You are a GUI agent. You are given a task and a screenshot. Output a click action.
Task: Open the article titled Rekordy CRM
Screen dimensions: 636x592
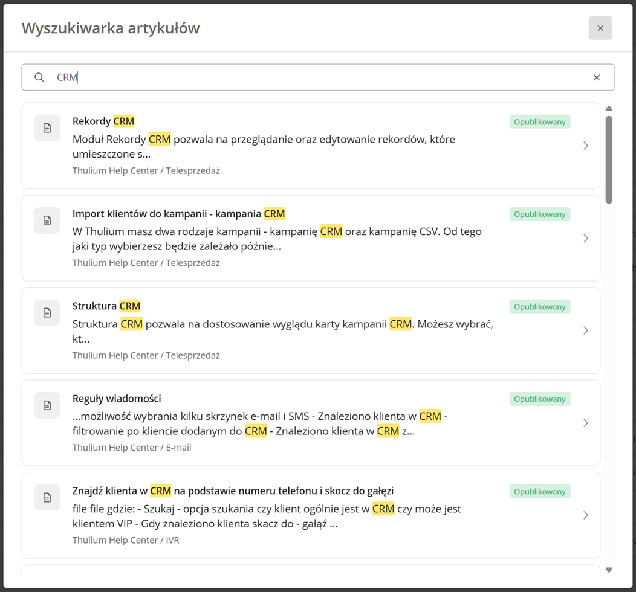point(103,121)
